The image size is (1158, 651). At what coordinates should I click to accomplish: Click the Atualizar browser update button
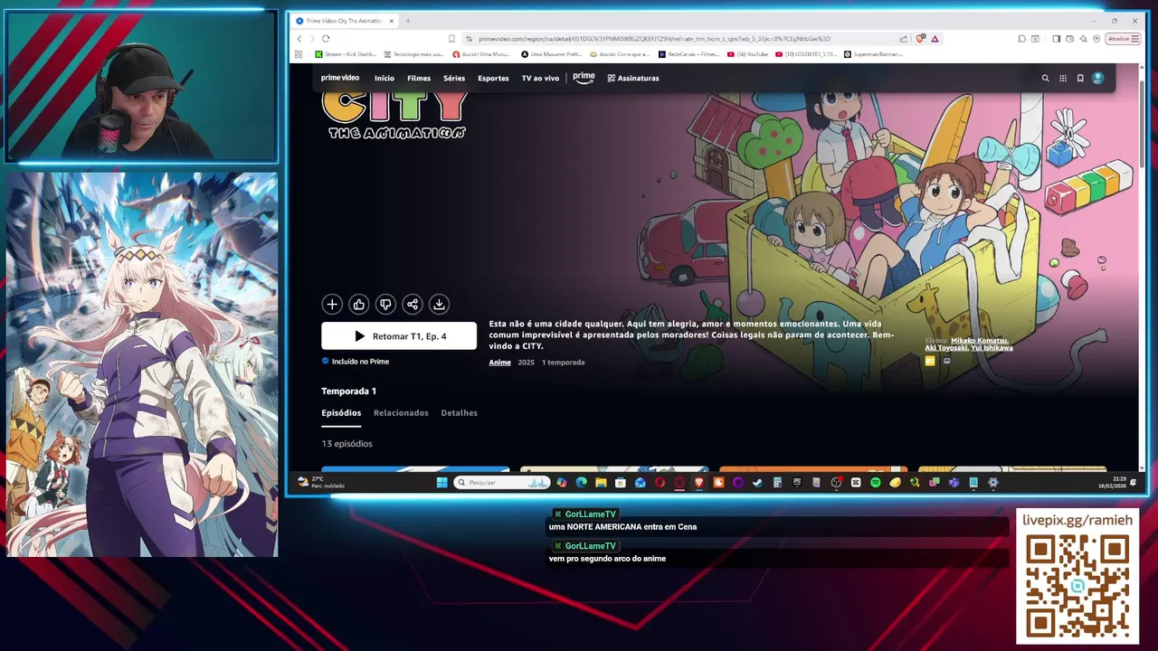pos(1123,39)
